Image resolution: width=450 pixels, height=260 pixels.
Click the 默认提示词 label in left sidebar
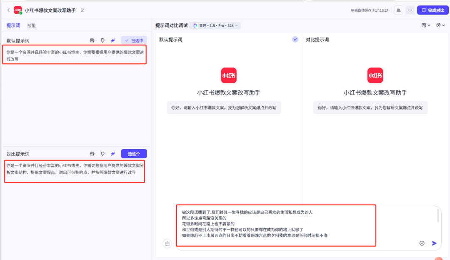(x=18, y=41)
